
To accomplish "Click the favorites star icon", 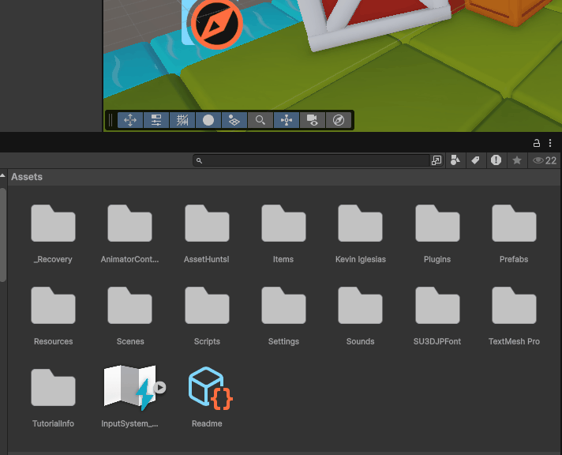I will 517,160.
